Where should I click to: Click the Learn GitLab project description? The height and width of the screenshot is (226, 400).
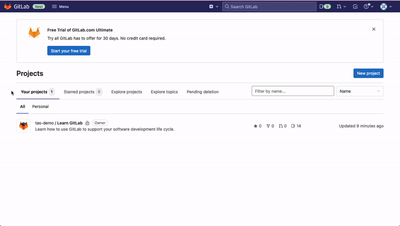pos(104,129)
